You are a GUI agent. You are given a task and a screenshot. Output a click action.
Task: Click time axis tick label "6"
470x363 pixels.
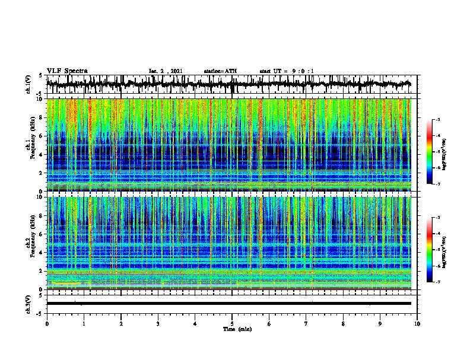click(x=269, y=324)
